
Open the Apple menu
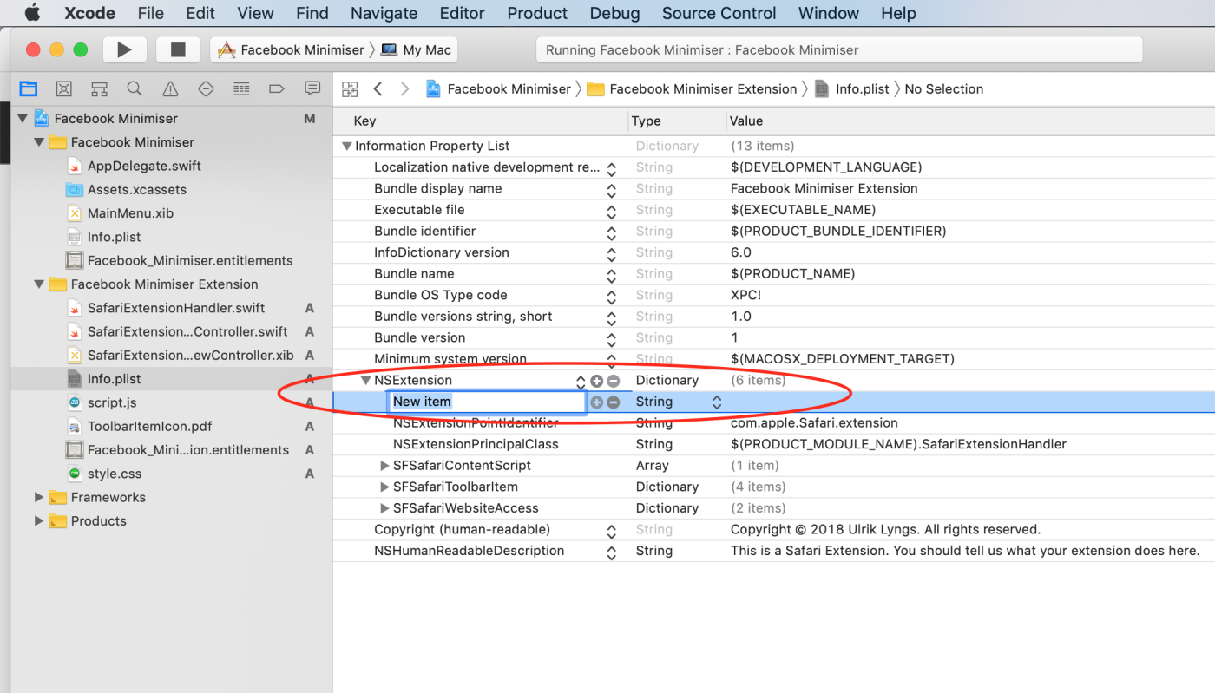(x=32, y=13)
